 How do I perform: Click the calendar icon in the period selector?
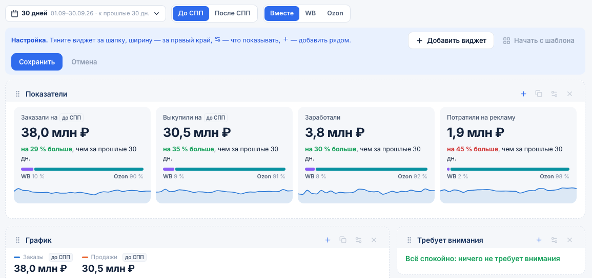pyautogui.click(x=15, y=14)
